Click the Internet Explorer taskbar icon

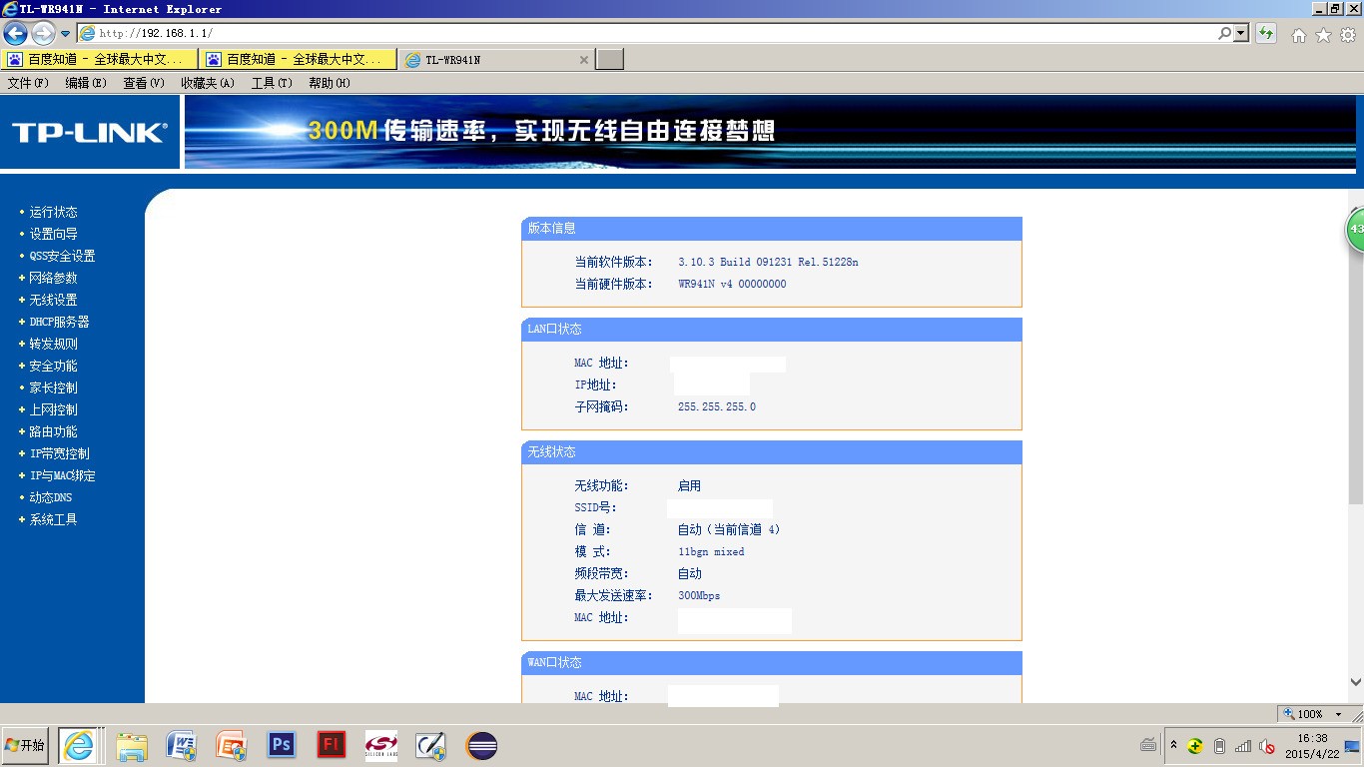(x=79, y=745)
